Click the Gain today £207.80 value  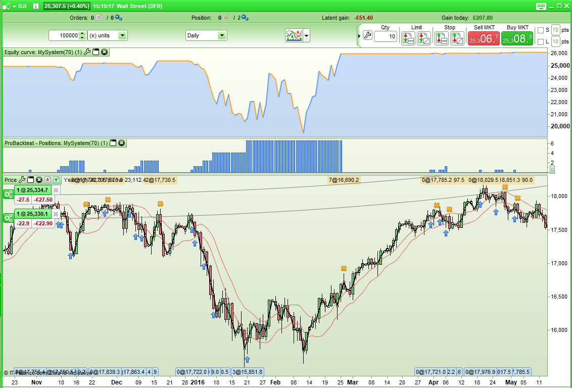[483, 18]
